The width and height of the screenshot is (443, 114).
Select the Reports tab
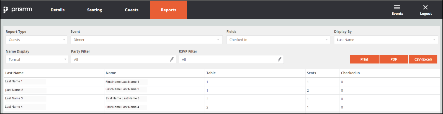[x=169, y=10]
